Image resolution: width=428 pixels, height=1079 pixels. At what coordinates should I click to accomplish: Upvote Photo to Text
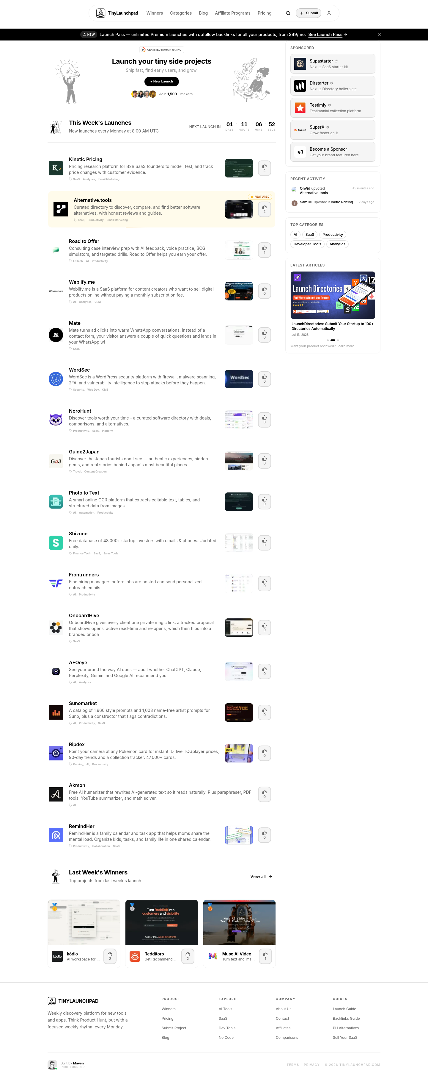pos(264,501)
